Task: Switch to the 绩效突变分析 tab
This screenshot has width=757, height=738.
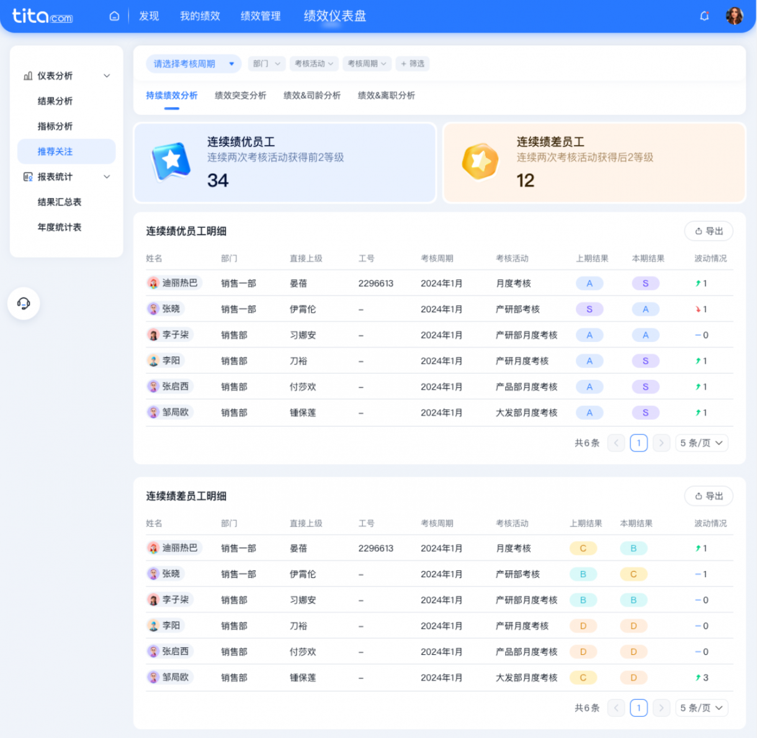Action: 240,96
